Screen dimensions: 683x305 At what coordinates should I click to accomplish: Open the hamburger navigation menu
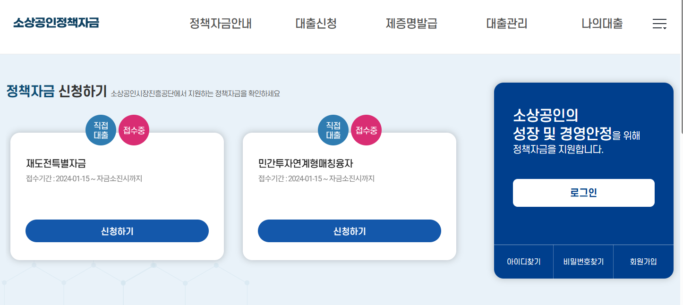[x=659, y=24]
